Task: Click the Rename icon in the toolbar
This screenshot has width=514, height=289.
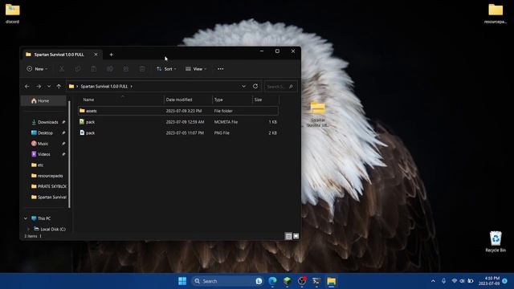Action: (110, 69)
